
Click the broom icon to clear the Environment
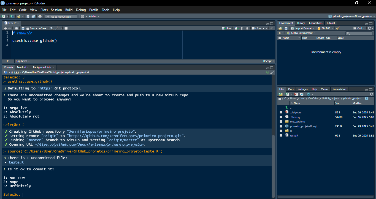[x=338, y=28]
